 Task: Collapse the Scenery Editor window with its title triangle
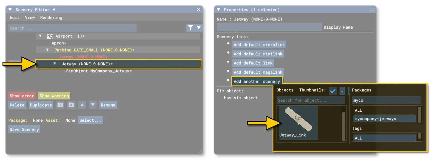[x=10, y=9]
